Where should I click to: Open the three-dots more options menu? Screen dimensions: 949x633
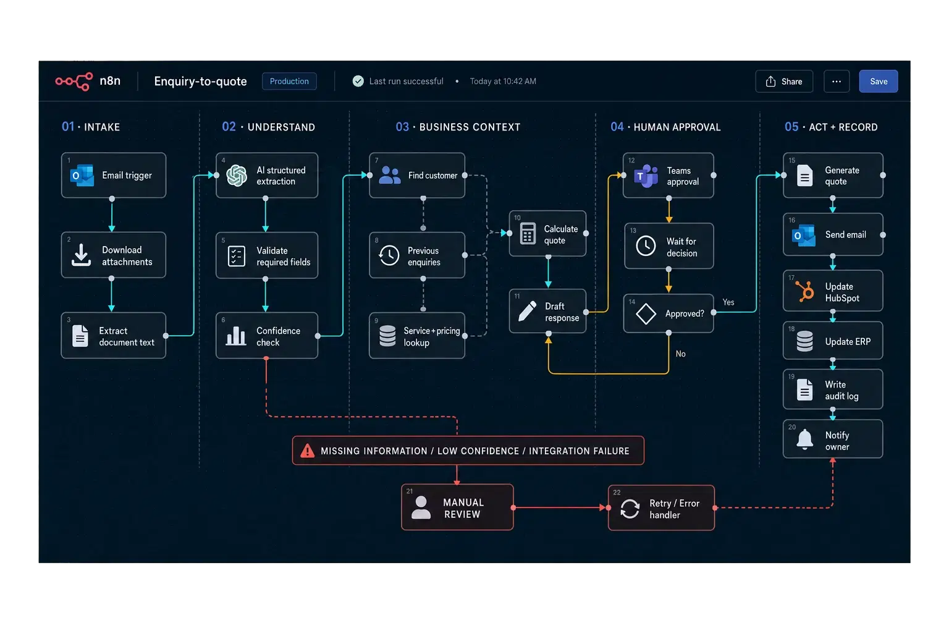pos(837,82)
